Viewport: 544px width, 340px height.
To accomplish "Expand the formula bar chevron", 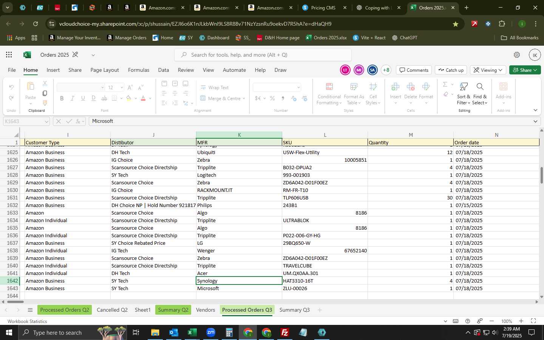I will point(535,121).
